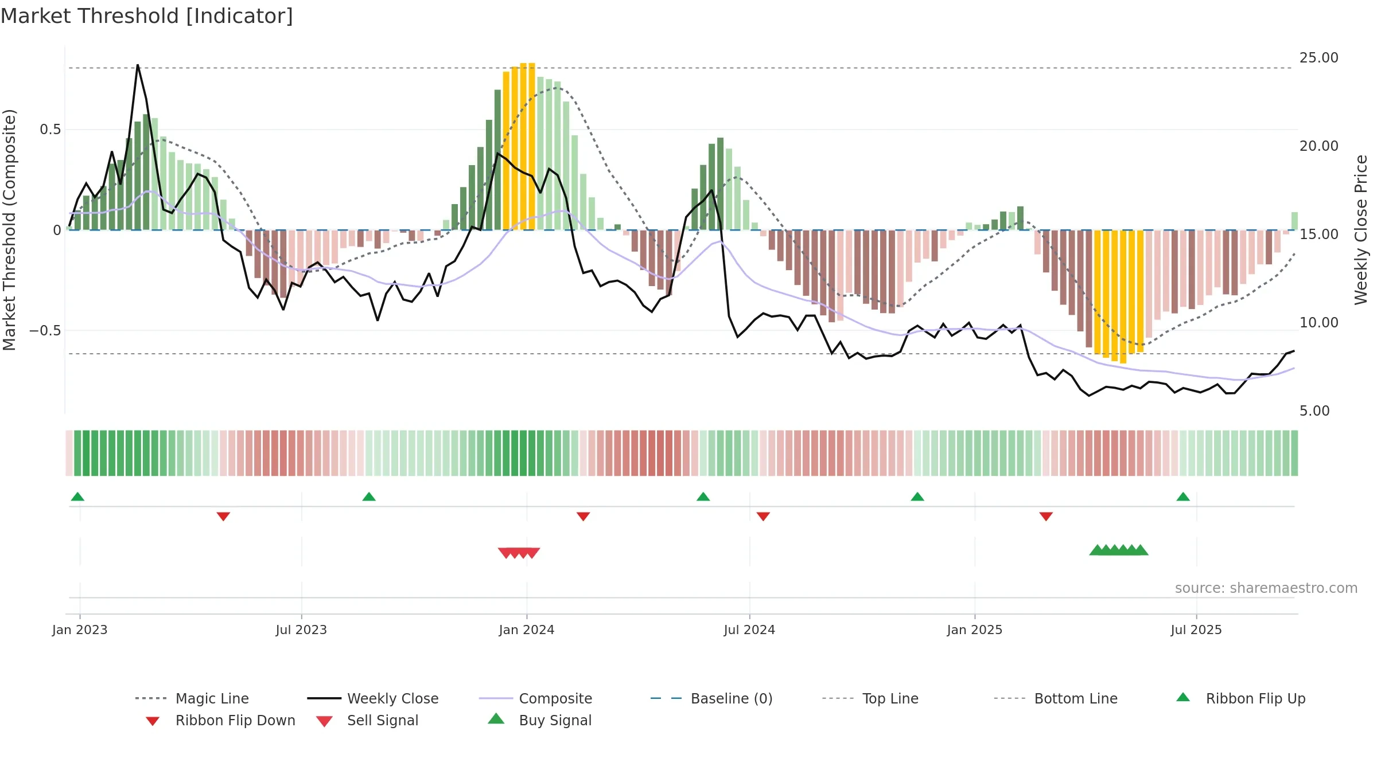The image size is (1377, 774).
Task: Toggle the Composite legend entry
Action: coord(535,698)
